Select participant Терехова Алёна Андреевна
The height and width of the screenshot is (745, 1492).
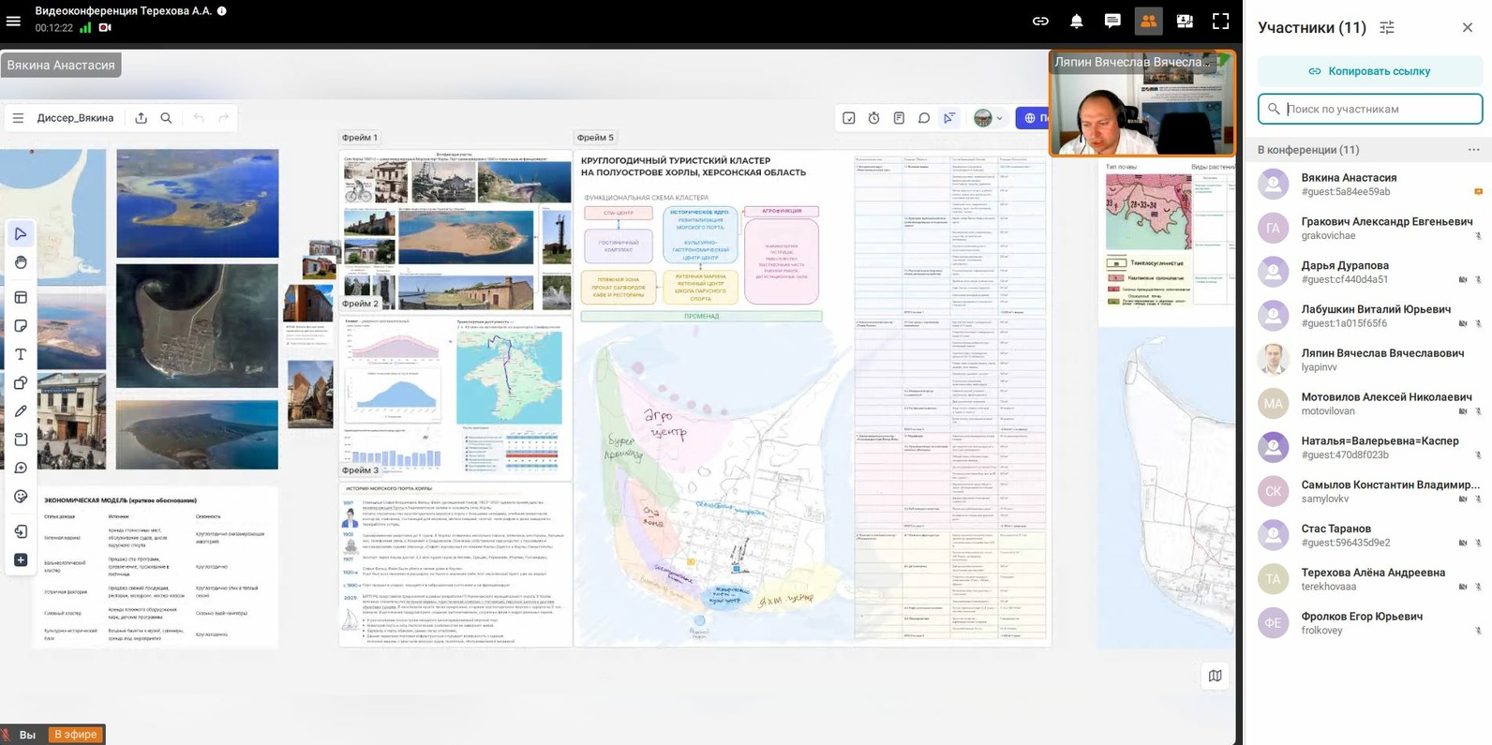click(x=1369, y=579)
